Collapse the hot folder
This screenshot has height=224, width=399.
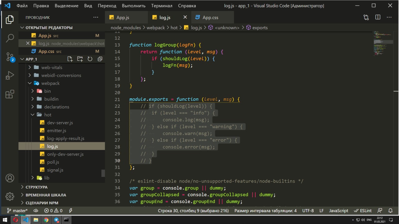[x=47, y=115]
